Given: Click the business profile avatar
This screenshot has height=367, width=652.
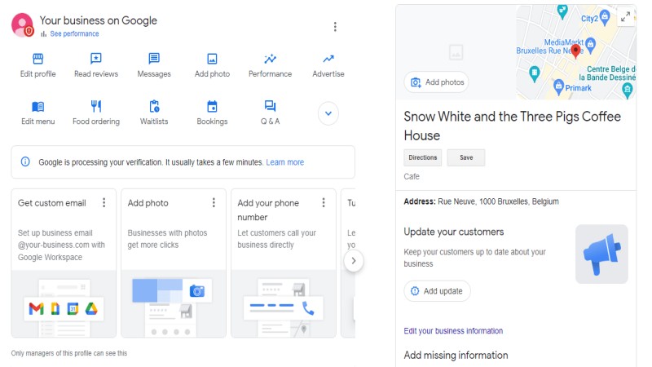Looking at the screenshot, I should 23,25.
